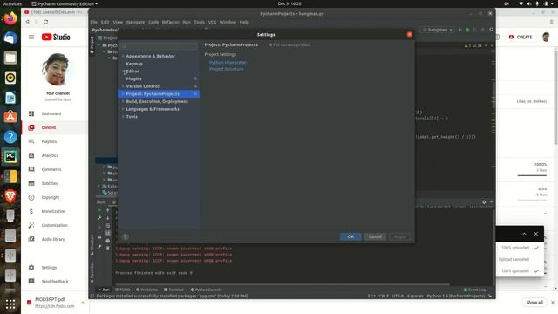Launch Firefox from the Ubuntu dock
The width and height of the screenshot is (558, 314).
point(10,18)
